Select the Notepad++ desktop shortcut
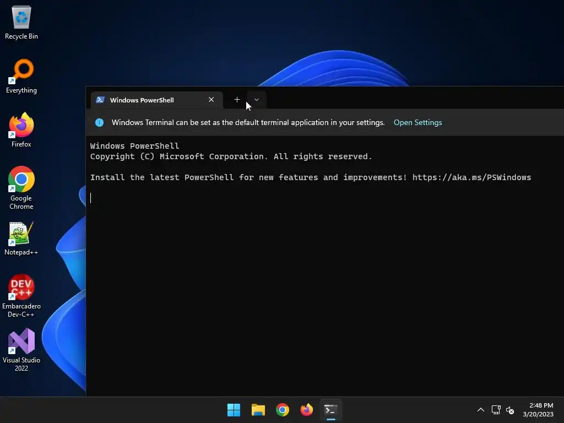Screen dimensions: 564x423 (x=21, y=238)
